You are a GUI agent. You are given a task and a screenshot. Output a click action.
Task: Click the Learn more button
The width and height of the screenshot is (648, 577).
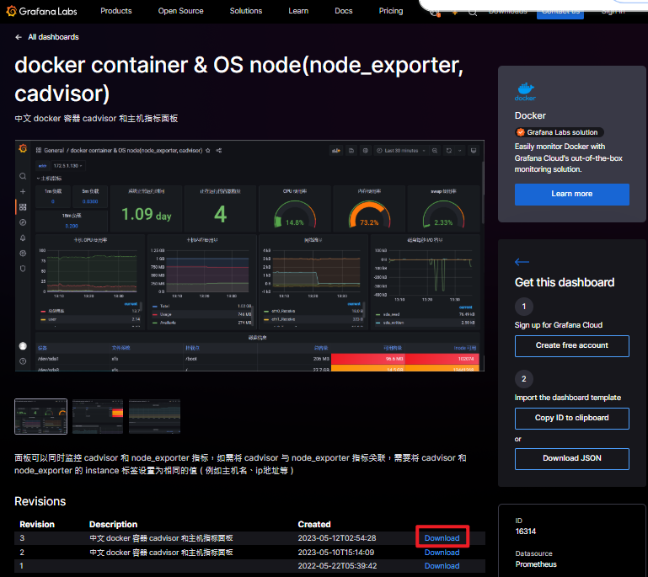pos(571,194)
